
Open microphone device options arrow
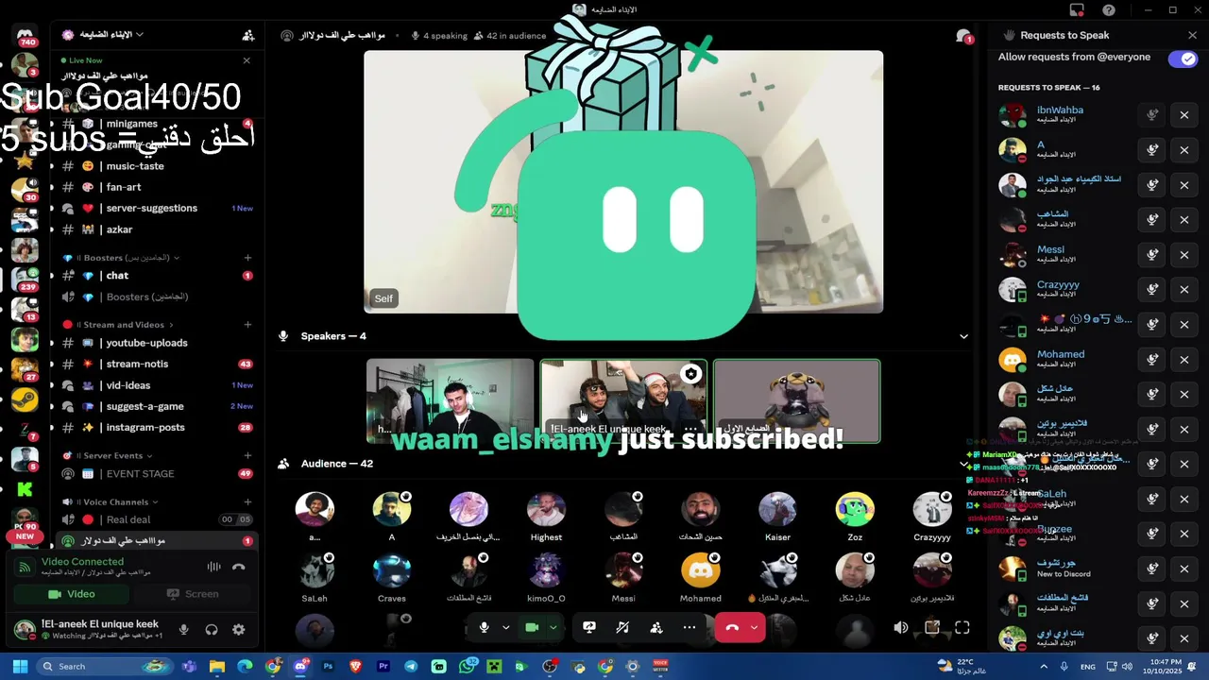[505, 627]
